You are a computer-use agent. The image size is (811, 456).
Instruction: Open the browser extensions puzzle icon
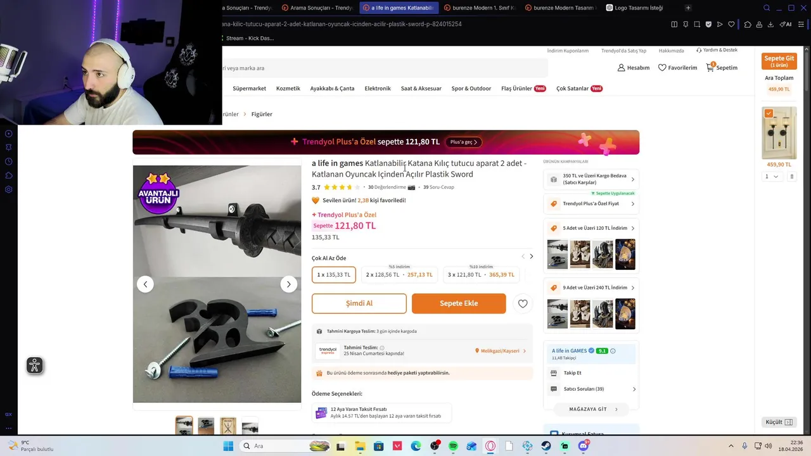click(748, 24)
